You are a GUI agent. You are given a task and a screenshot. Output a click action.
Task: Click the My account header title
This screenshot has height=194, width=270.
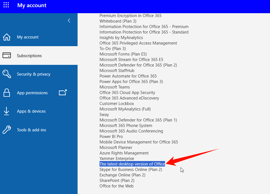32,5
